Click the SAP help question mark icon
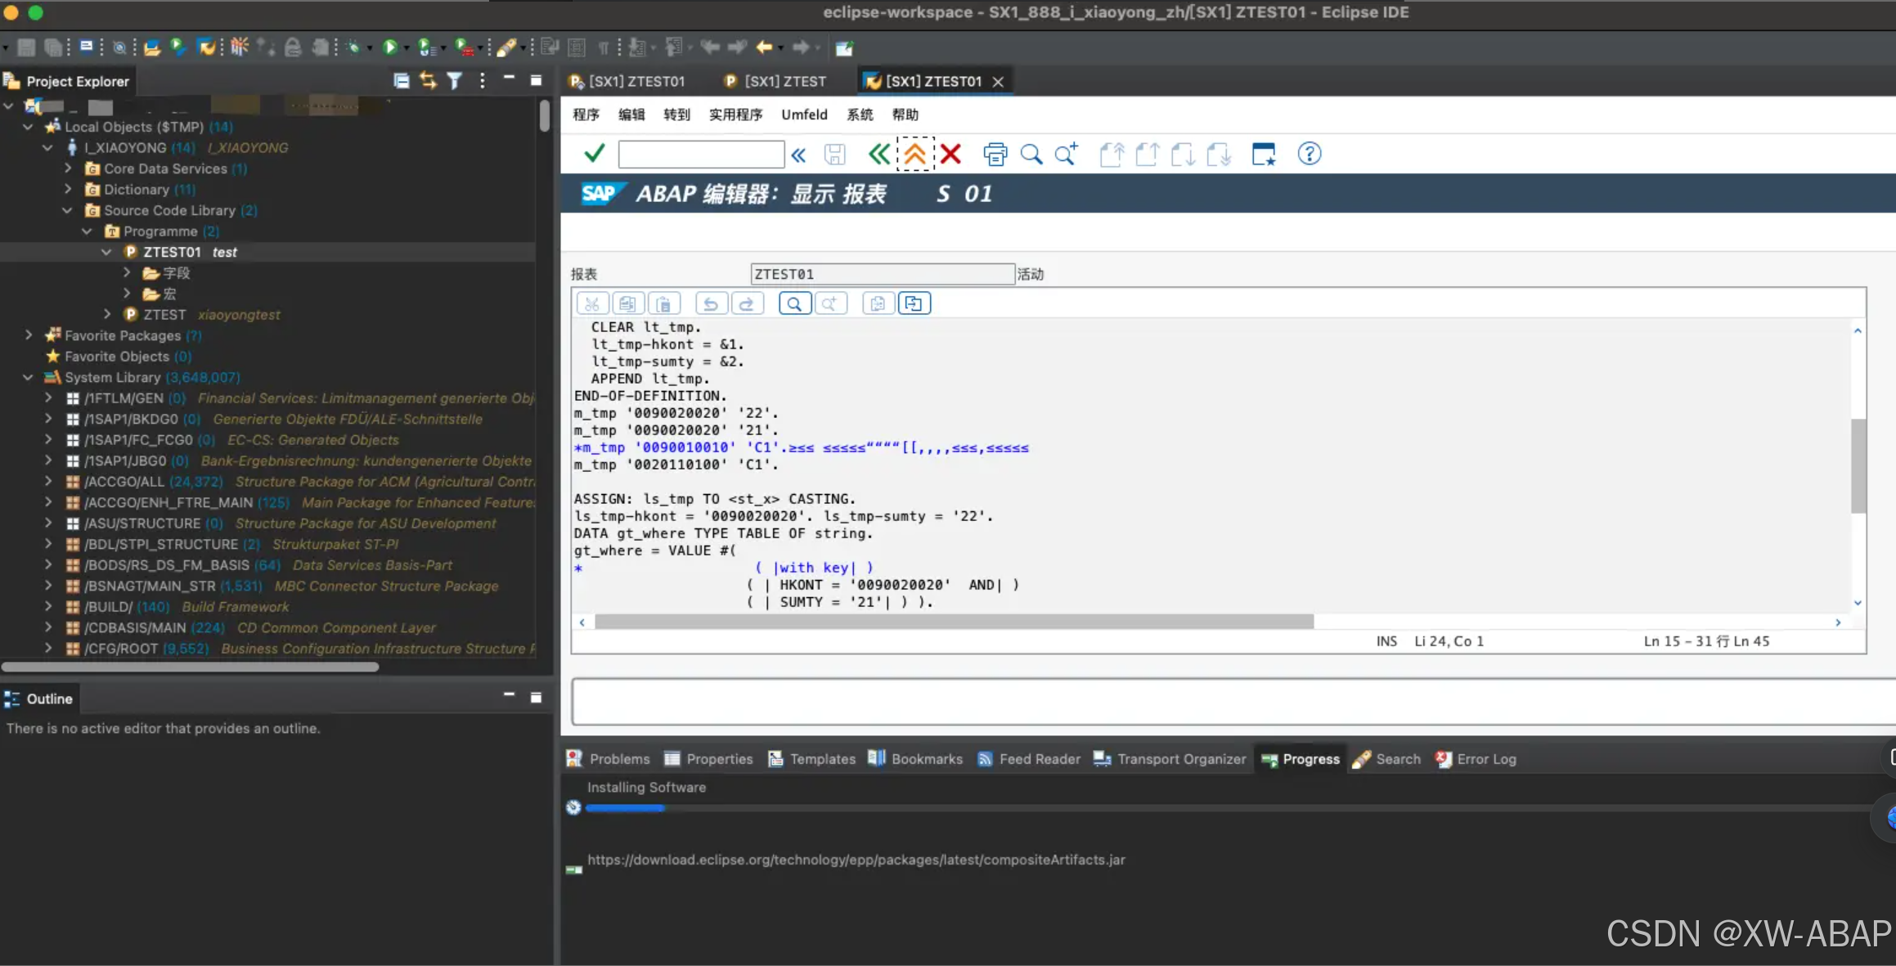This screenshot has height=966, width=1896. [x=1309, y=154]
